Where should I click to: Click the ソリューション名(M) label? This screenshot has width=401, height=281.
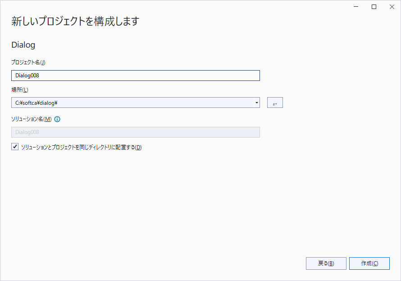tap(32, 120)
